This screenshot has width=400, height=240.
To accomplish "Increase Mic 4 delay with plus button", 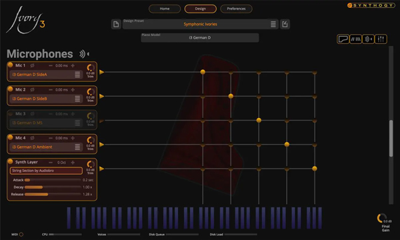I will [73, 138].
